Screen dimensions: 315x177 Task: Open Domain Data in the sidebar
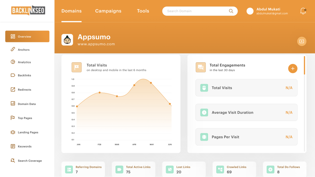click(27, 104)
